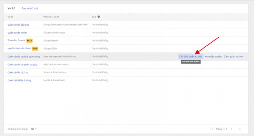Click Google Workspace Administrator Seed Role description

65,25
